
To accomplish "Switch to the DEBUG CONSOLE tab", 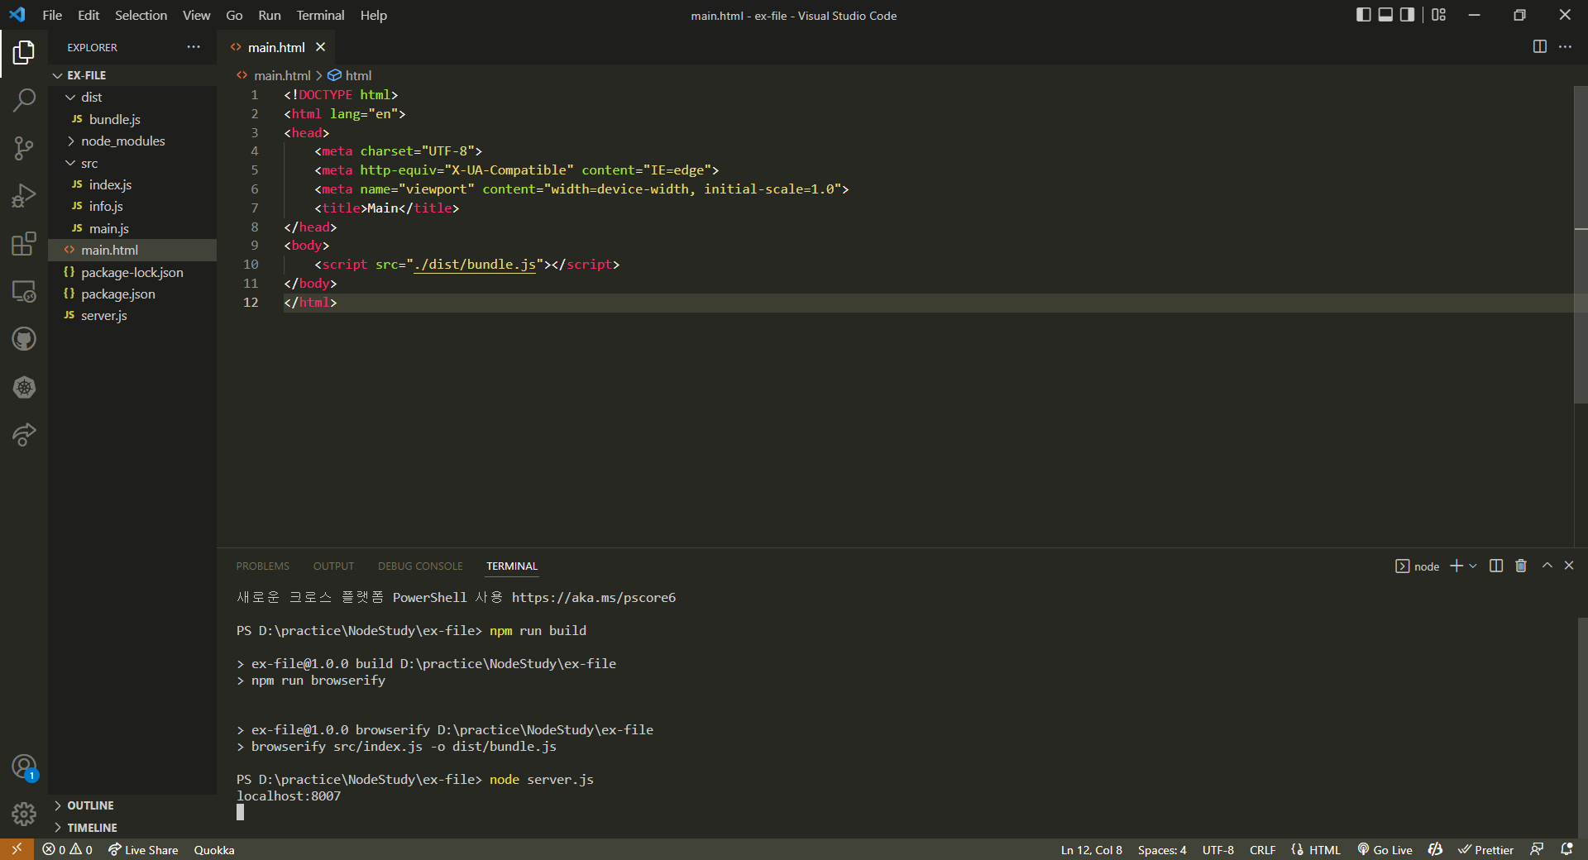I will coord(420,566).
